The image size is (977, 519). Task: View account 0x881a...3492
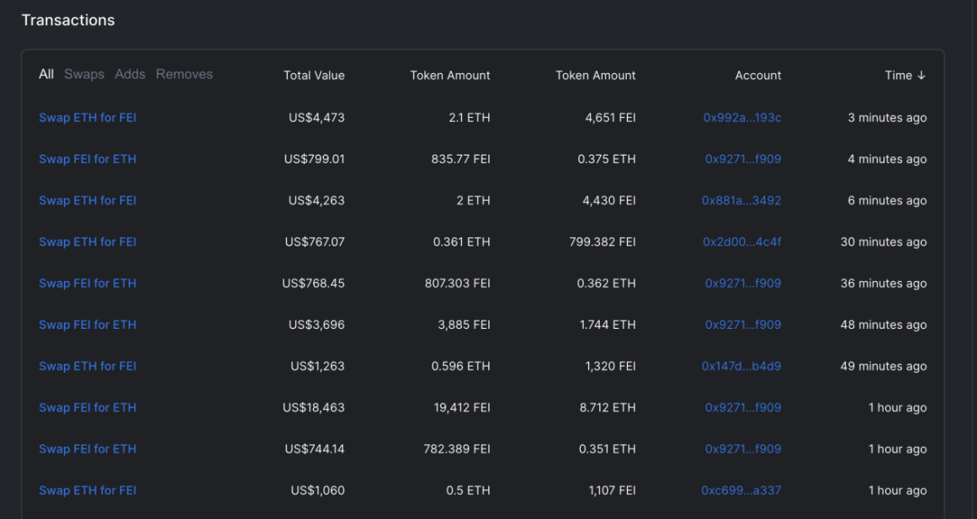(741, 201)
